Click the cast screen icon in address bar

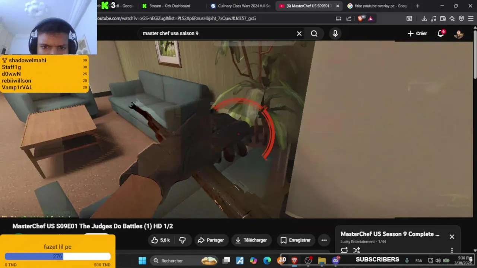pyautogui.click(x=338, y=19)
